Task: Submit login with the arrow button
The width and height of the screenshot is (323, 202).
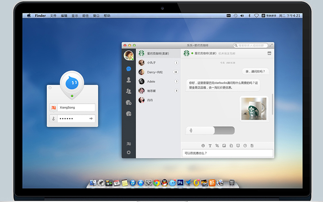Action: tap(91, 119)
